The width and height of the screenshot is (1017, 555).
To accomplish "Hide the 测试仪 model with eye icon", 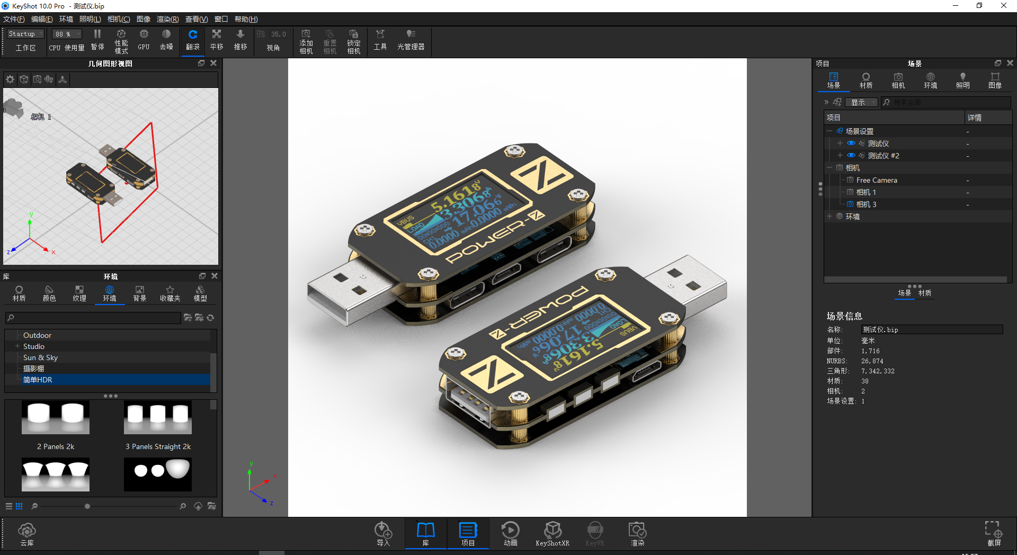I will tap(851, 144).
